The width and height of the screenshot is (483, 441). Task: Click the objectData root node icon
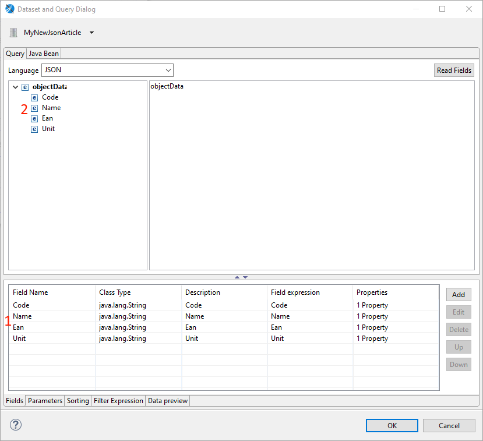point(25,87)
